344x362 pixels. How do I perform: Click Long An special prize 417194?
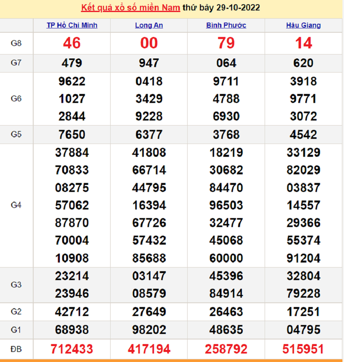[x=149, y=349]
